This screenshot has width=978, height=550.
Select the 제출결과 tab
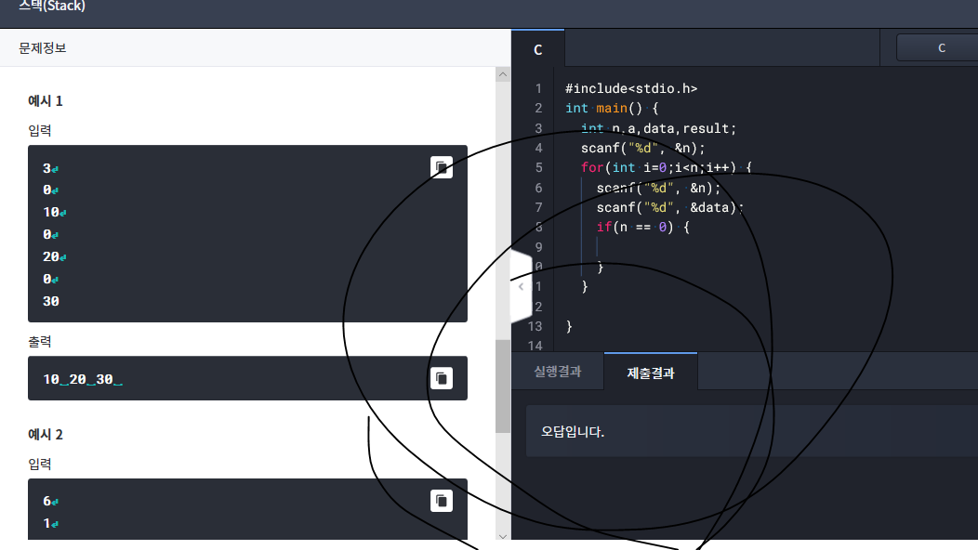(651, 373)
